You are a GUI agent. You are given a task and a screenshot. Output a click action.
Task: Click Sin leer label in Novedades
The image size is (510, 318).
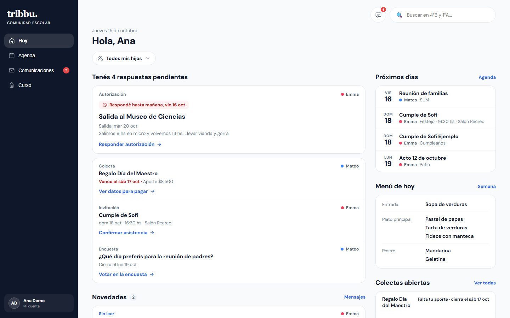(106, 314)
